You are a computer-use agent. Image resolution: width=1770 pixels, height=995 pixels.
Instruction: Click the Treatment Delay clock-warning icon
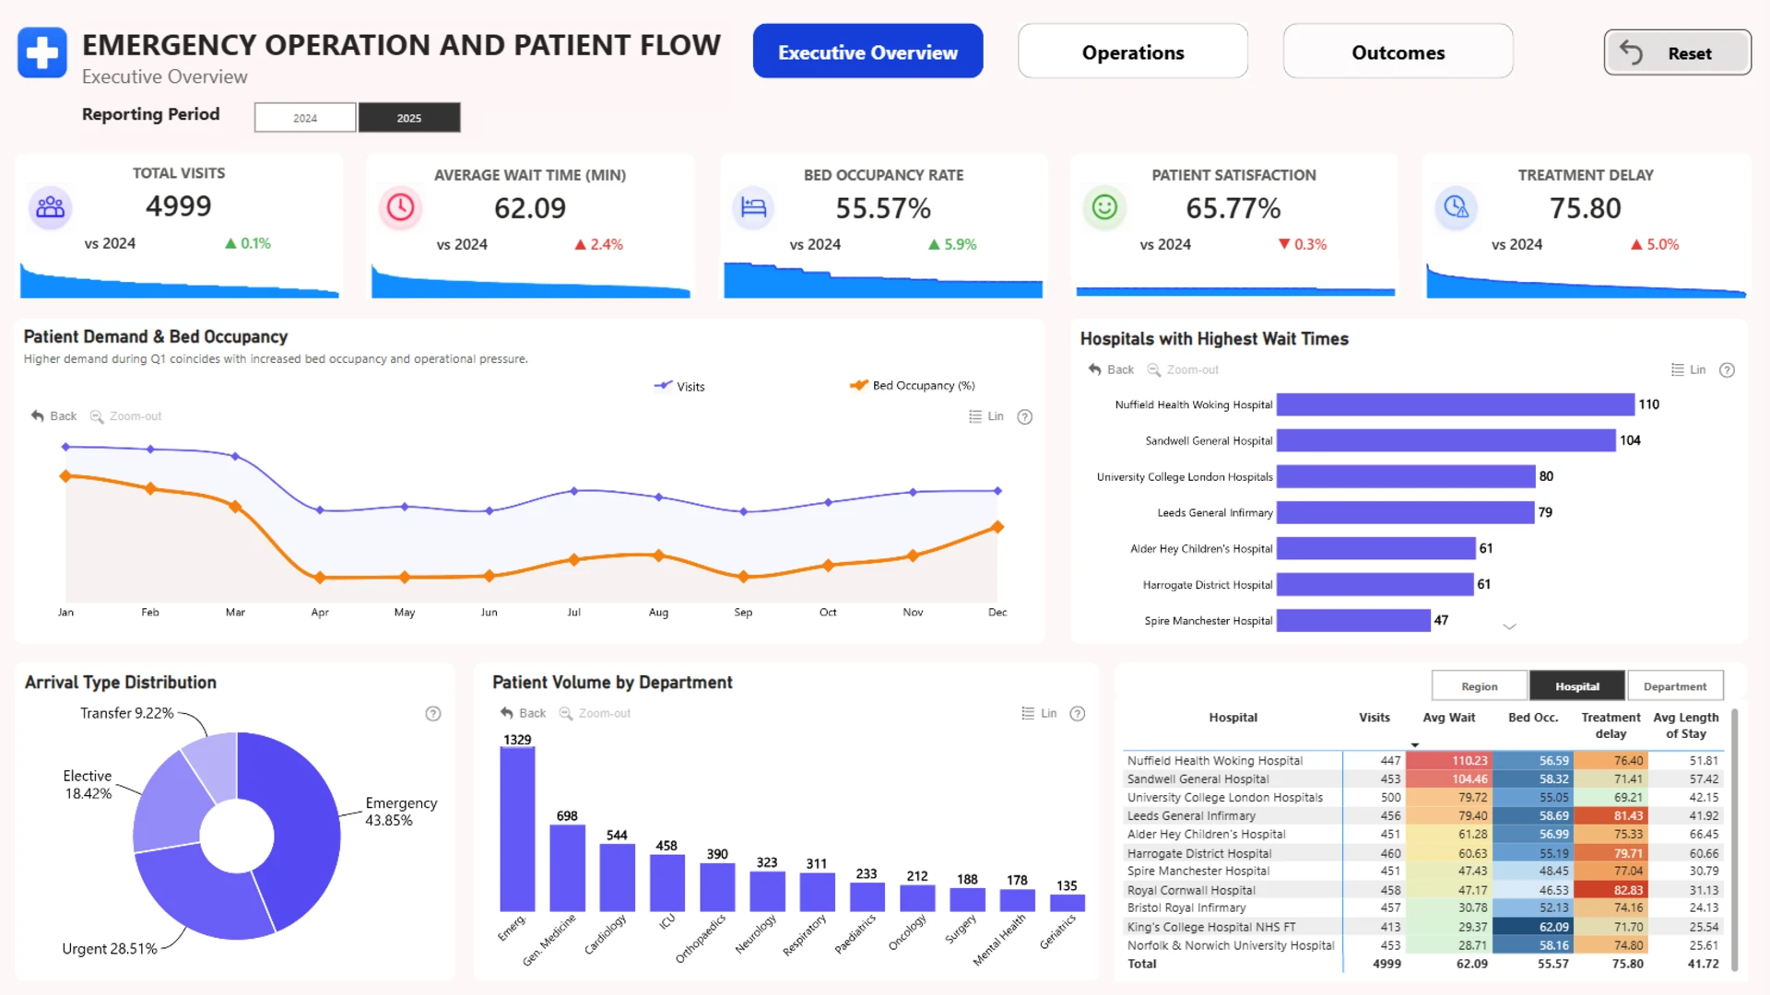tap(1456, 207)
